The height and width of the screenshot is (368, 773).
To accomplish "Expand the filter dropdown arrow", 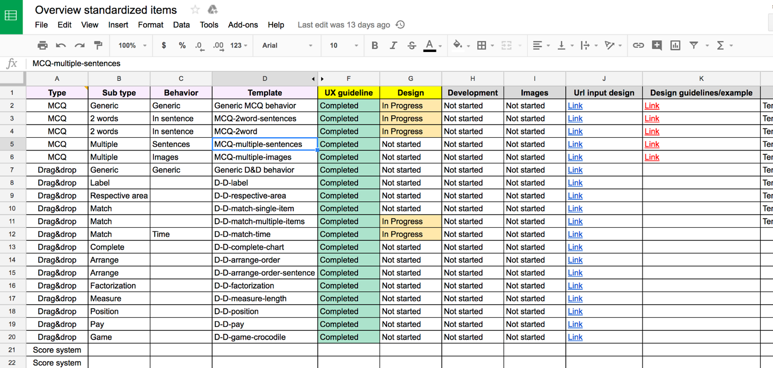I will click(x=707, y=46).
